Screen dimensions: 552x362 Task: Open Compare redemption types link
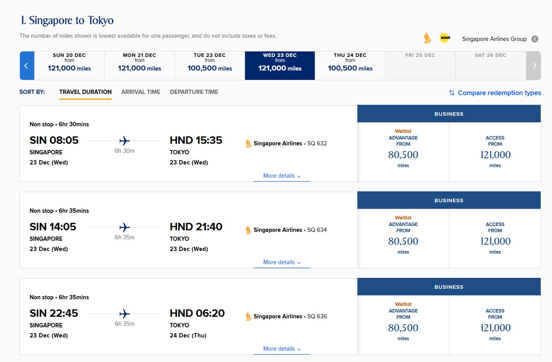(499, 93)
